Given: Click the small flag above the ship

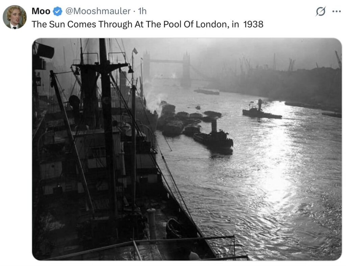Looking at the screenshot, I should point(135,51).
